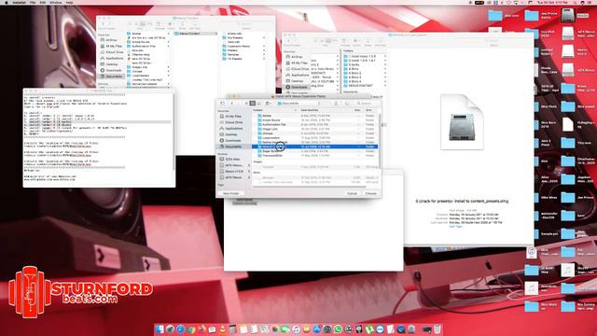597x336 pixels.
Task: Open the Window menu
Action: [x=56, y=2]
